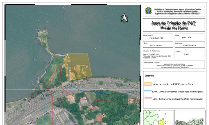The width and height of the screenshot is (209, 125).
Task: Click the 'Responsável Técnico:' label
Action: tap(152, 63)
